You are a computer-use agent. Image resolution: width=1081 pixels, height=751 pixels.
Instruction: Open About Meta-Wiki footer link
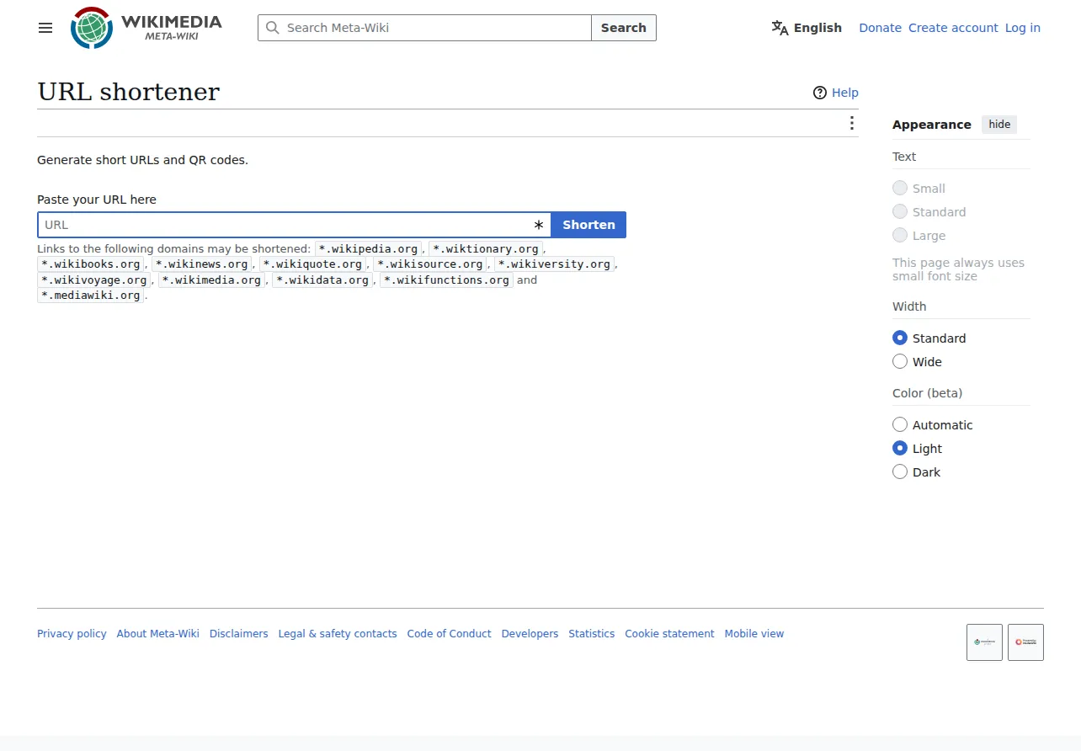click(158, 634)
